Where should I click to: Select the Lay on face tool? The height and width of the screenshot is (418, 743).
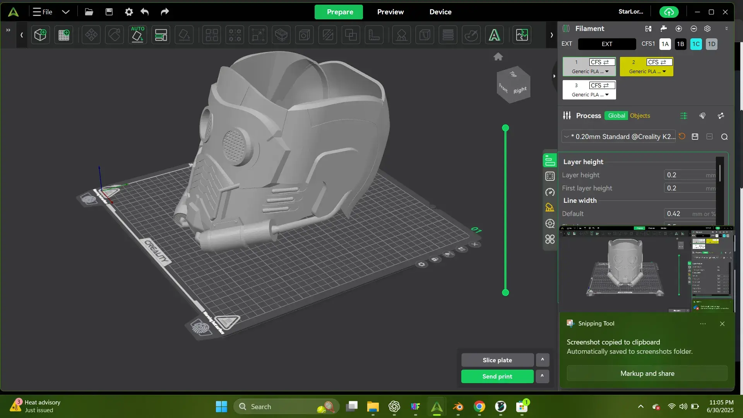(x=184, y=35)
